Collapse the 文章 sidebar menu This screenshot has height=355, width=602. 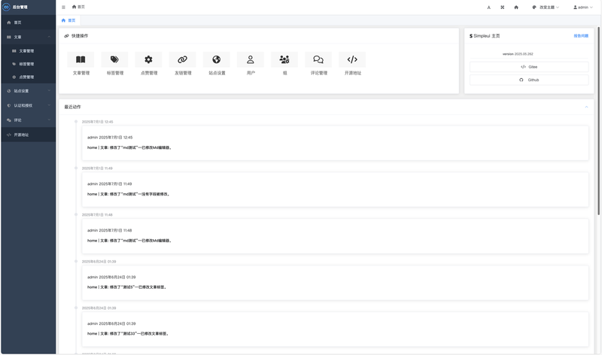29,37
